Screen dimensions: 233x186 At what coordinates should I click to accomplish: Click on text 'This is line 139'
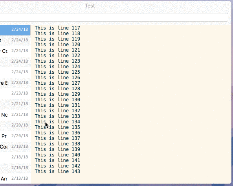[x=57, y=149]
